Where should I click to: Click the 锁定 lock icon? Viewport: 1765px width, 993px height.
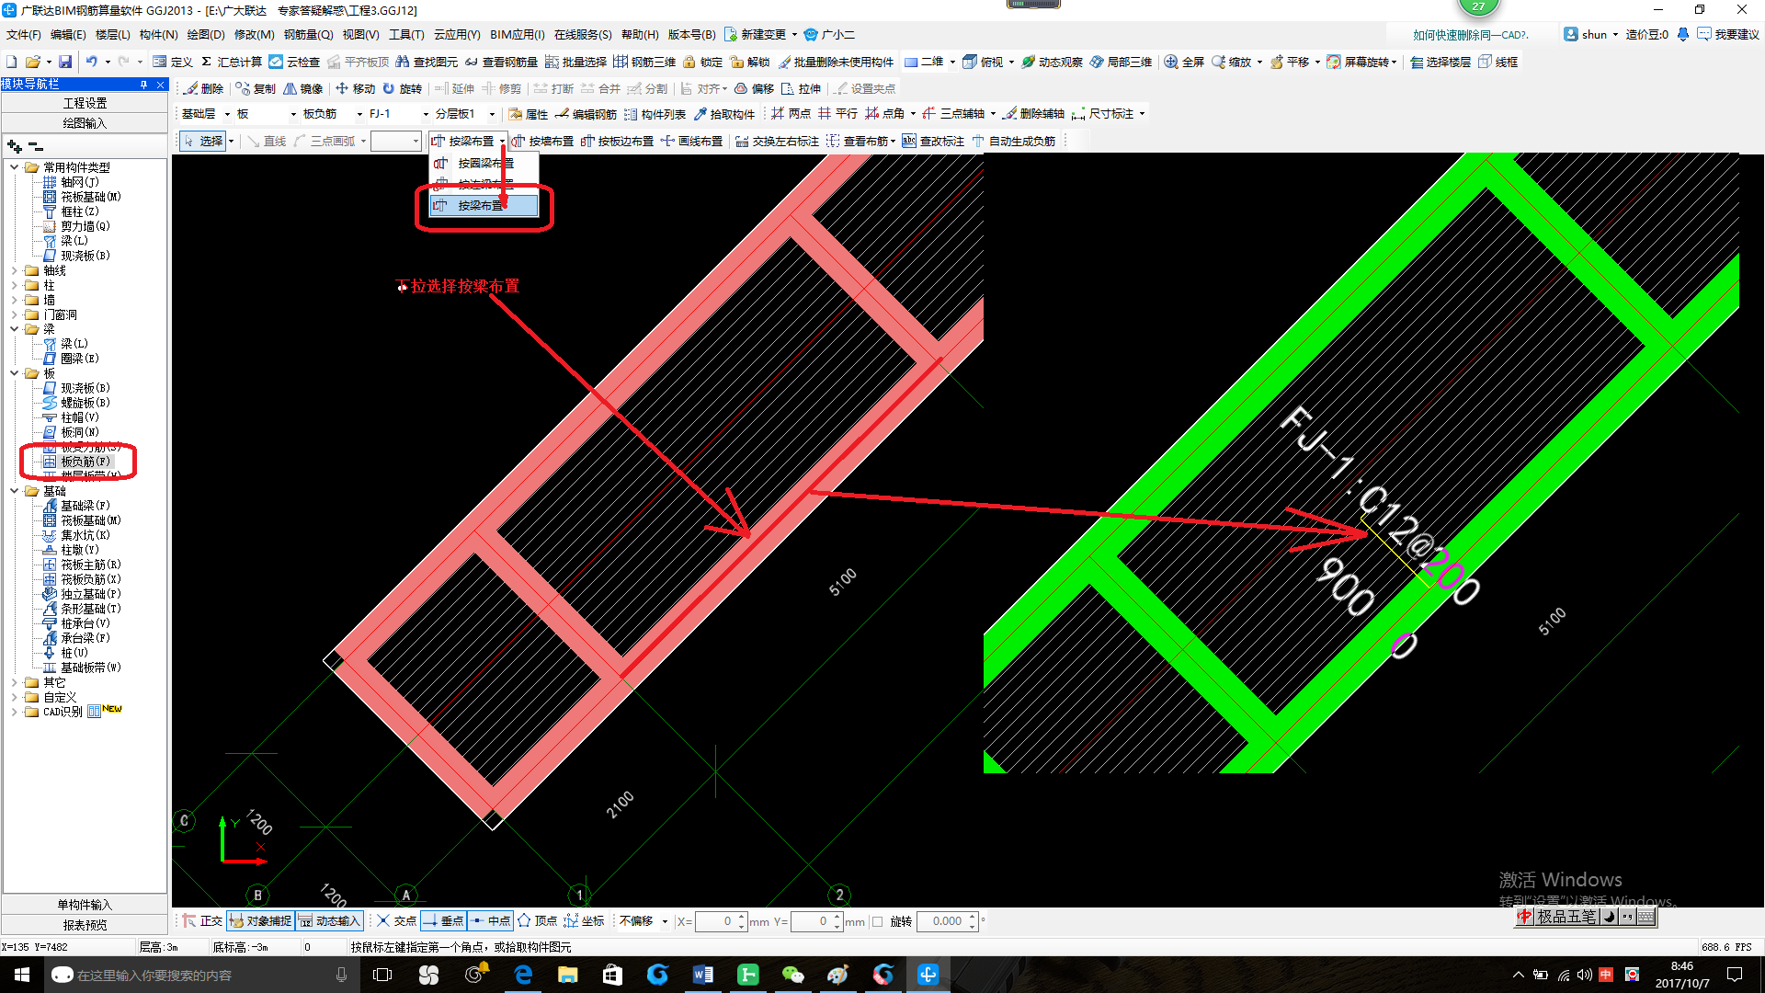tap(702, 62)
